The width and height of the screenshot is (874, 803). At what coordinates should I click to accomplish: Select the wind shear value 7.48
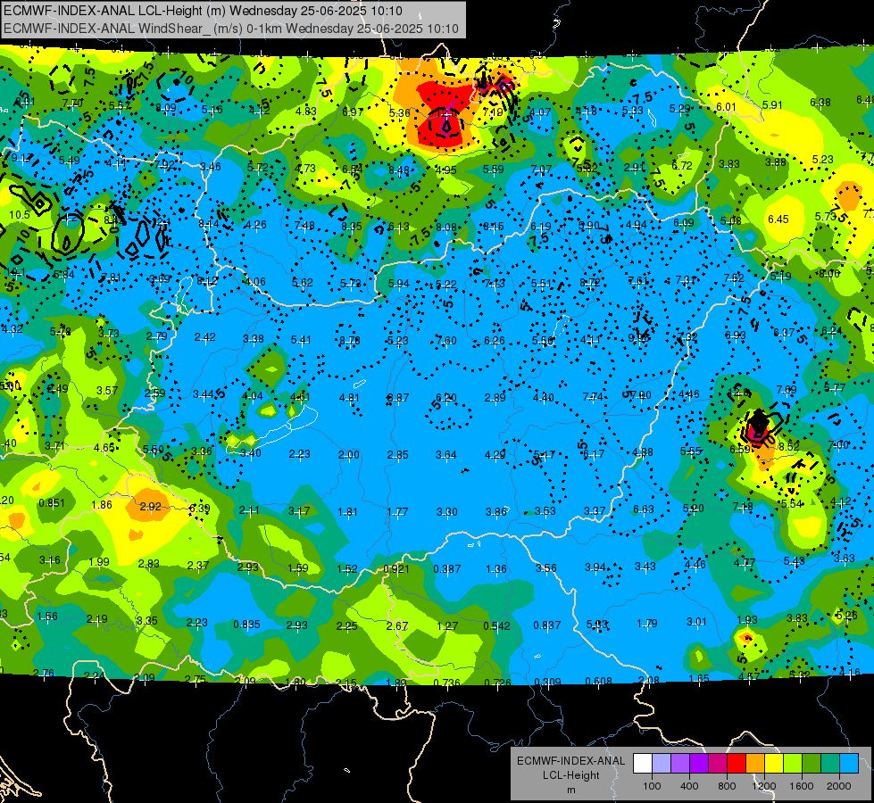click(304, 225)
